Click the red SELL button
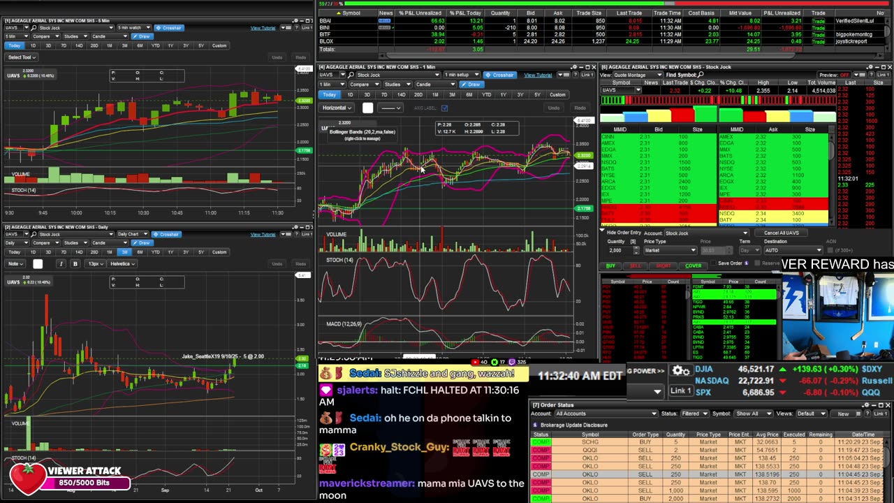 pos(635,265)
